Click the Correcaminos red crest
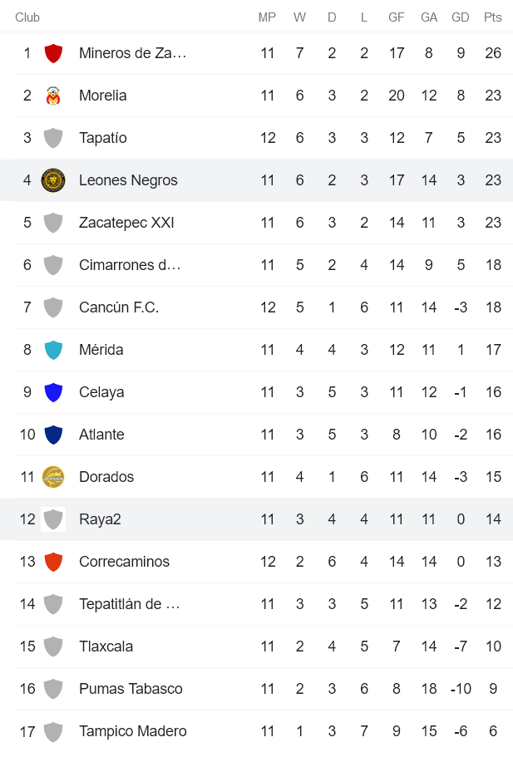Image resolution: width=513 pixels, height=757 pixels. tap(53, 562)
